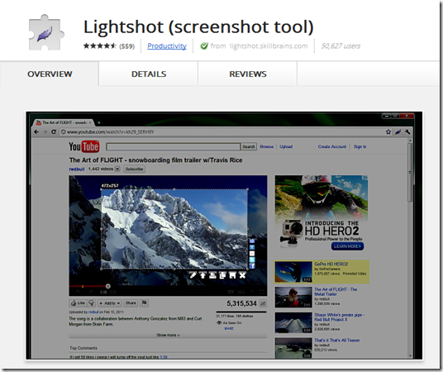The width and height of the screenshot is (443, 372).
Task: Switch to the DETAILS tab
Action: click(149, 74)
